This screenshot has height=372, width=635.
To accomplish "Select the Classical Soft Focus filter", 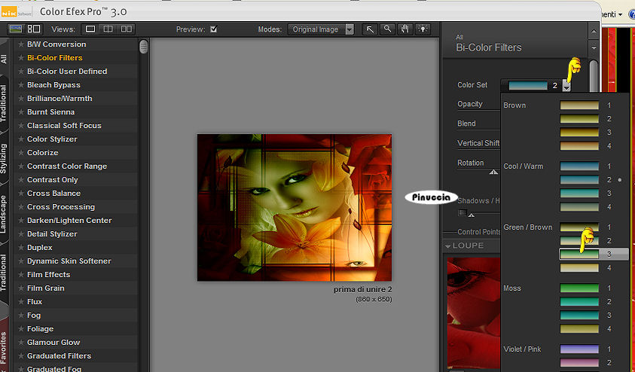I will 64,126.
